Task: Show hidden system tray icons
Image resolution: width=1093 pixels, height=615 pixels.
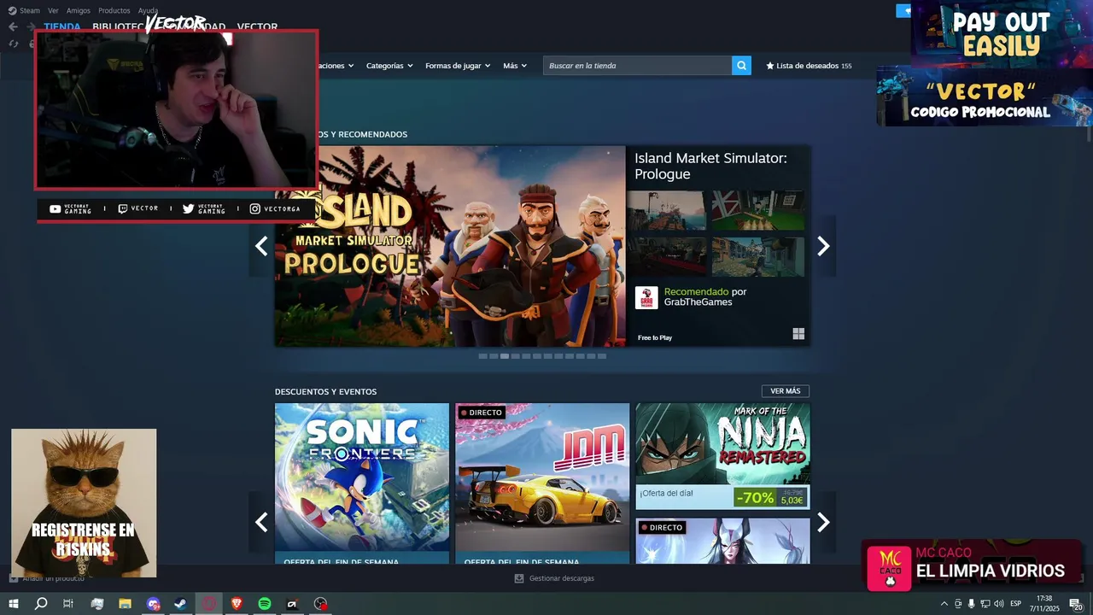Action: pyautogui.click(x=944, y=604)
